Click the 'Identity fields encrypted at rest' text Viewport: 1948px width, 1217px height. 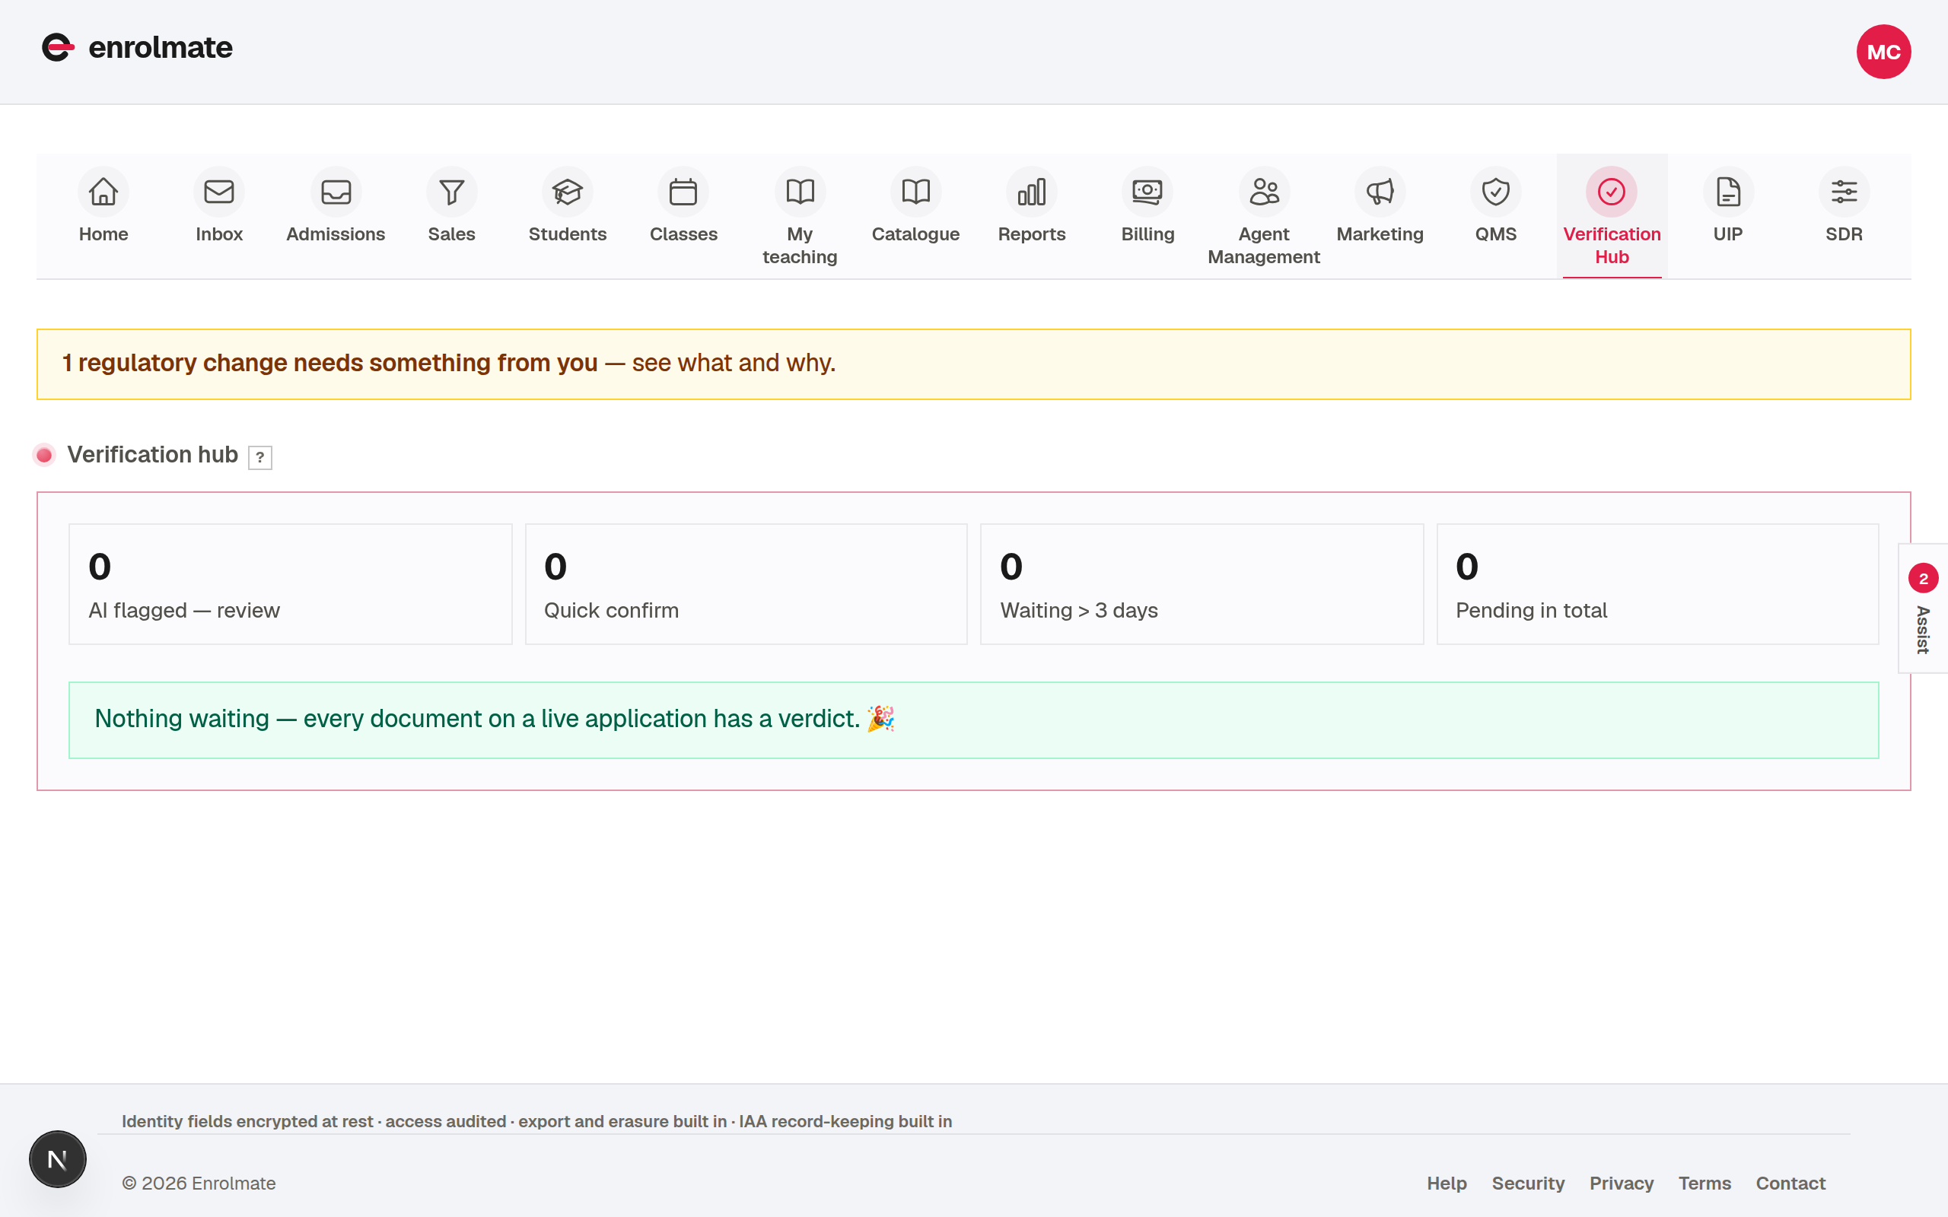(x=248, y=1121)
